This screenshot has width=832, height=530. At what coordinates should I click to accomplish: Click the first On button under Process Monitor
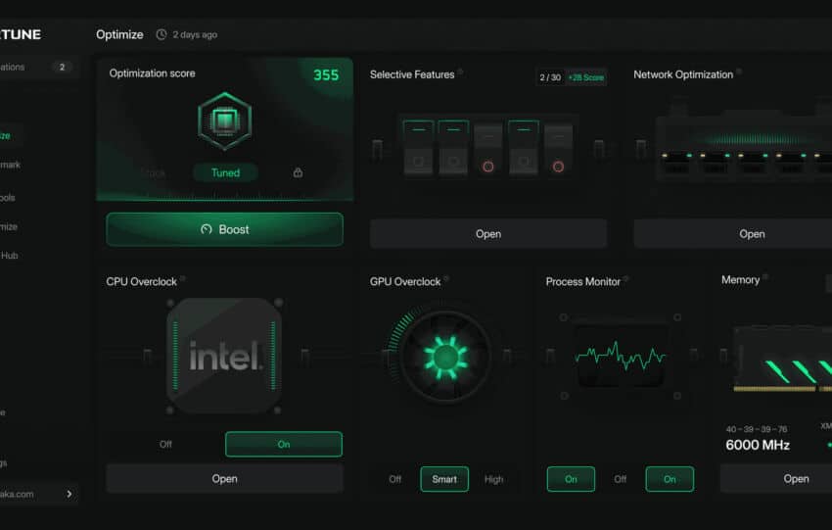click(571, 479)
